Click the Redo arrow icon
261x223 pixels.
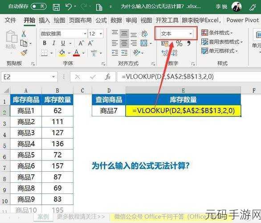[x=84, y=7]
